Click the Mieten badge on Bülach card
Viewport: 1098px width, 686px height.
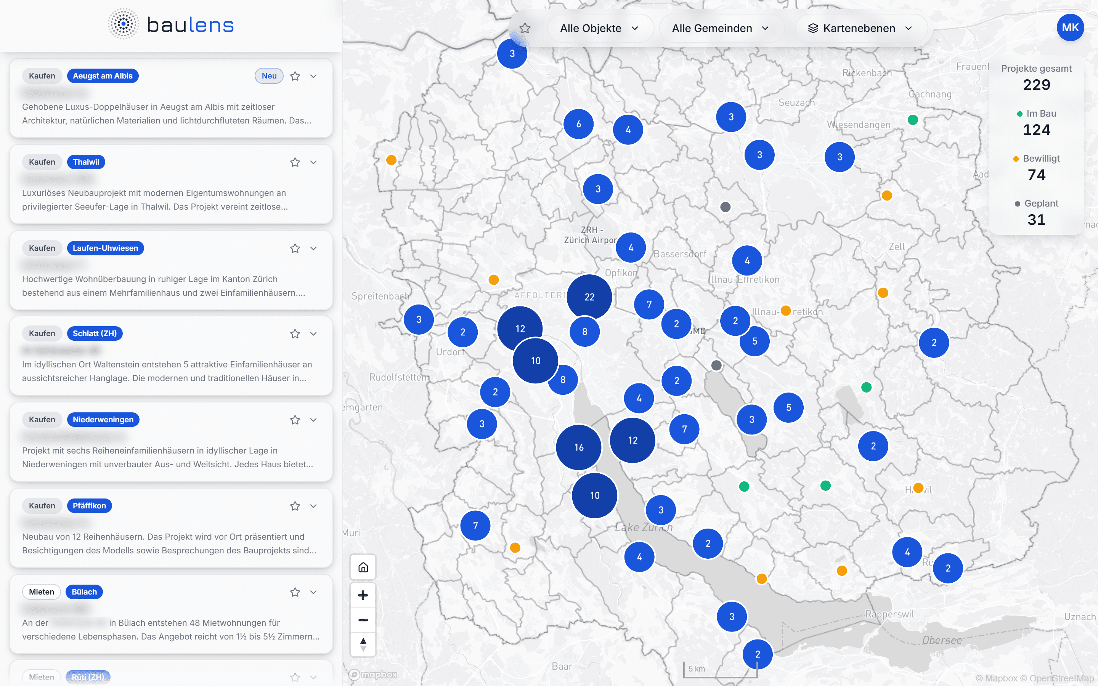41,592
